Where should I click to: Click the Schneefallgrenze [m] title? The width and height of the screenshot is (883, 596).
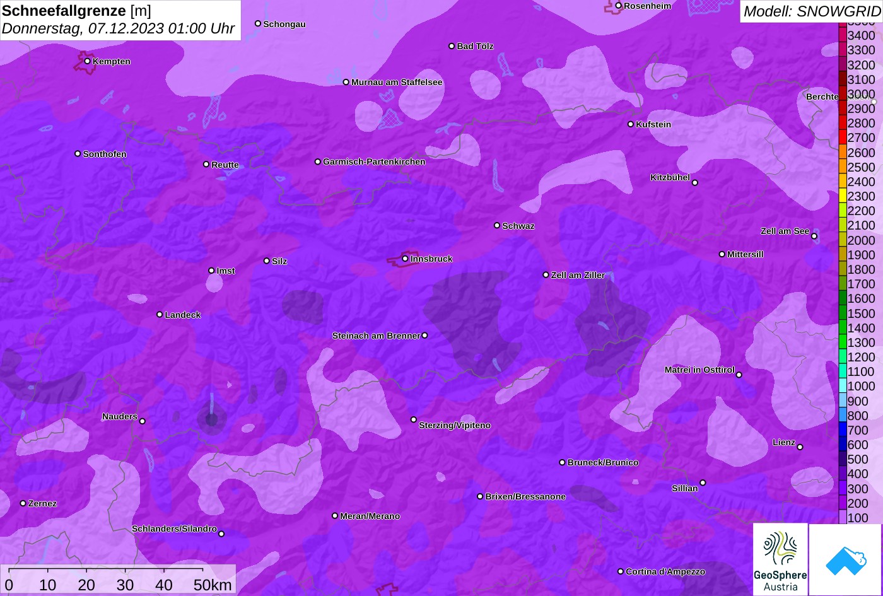(x=77, y=10)
